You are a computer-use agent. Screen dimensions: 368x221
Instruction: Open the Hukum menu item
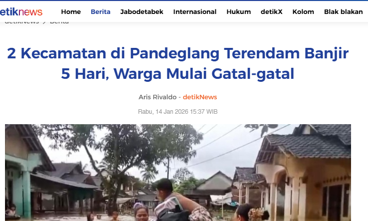point(239,12)
